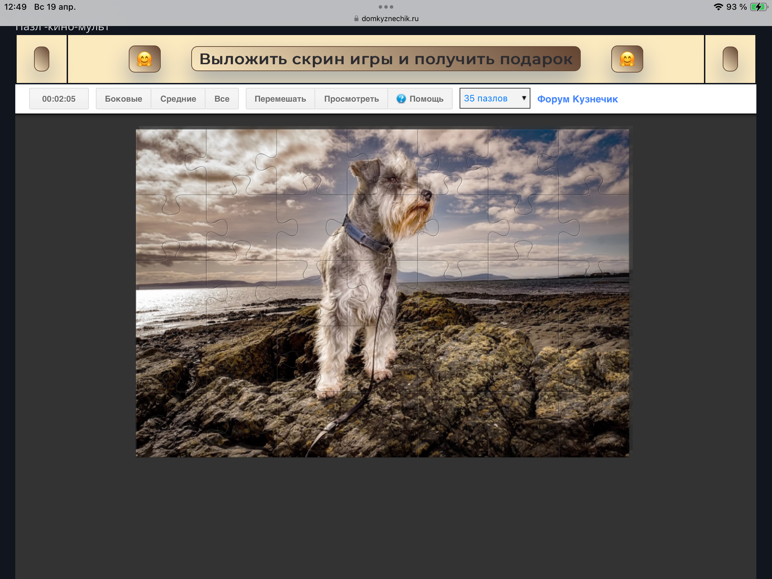Tap the domkyznechik.ru address bar
The image size is (772, 579).
[389, 18]
